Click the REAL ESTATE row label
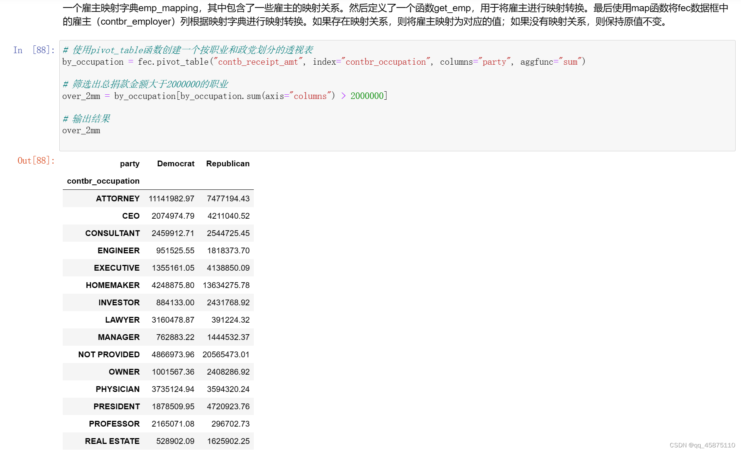 tap(112, 441)
